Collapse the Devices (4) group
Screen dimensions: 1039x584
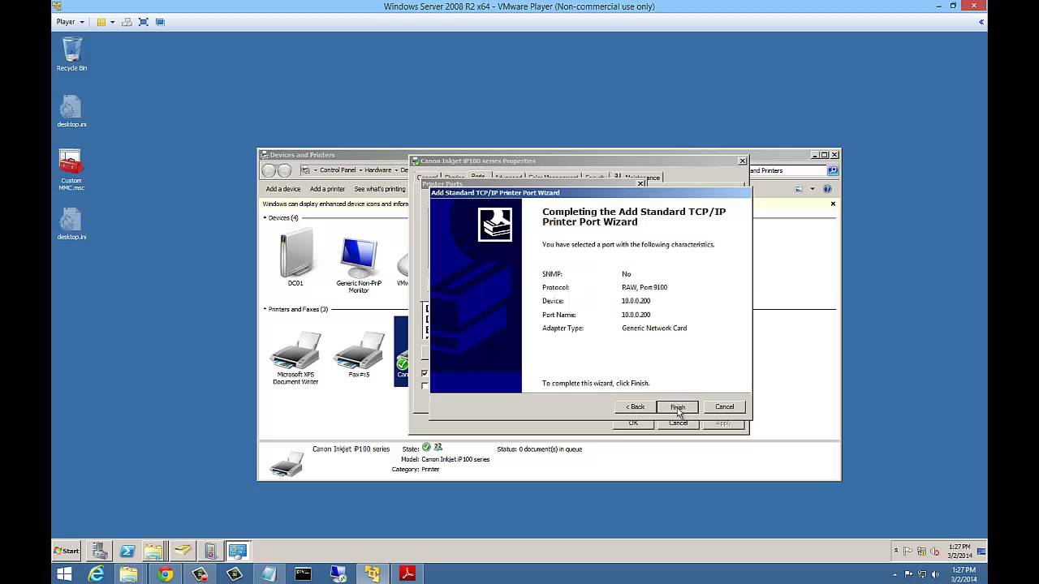(x=265, y=217)
